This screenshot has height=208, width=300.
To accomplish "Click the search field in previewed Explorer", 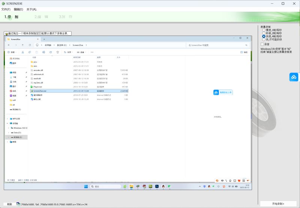I will 217,45.
